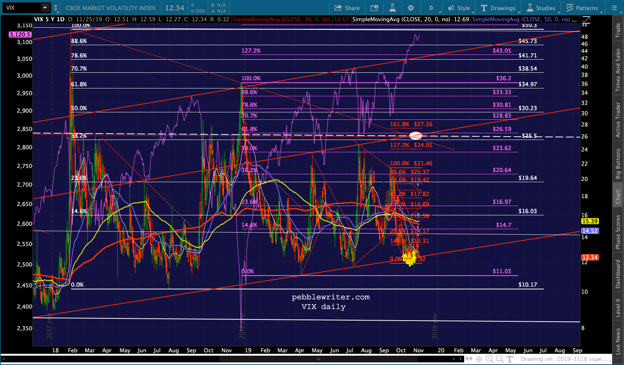The image size is (624, 365).
Task: Open the Patterns menu
Action: tap(582, 8)
